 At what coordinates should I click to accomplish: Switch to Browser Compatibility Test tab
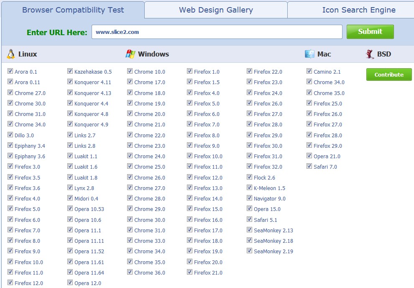pos(73,10)
